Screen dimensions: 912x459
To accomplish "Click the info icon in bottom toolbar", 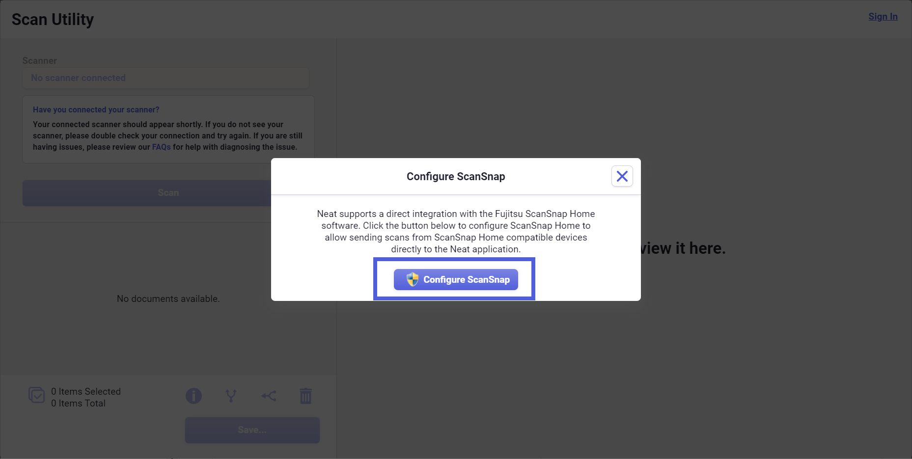I will [x=193, y=396].
